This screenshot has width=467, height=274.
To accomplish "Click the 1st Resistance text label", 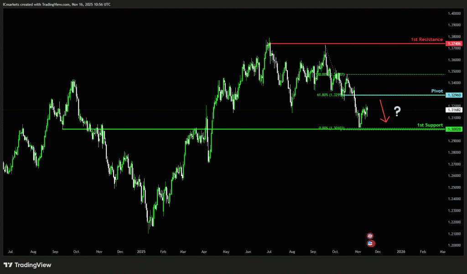I will click(x=427, y=40).
